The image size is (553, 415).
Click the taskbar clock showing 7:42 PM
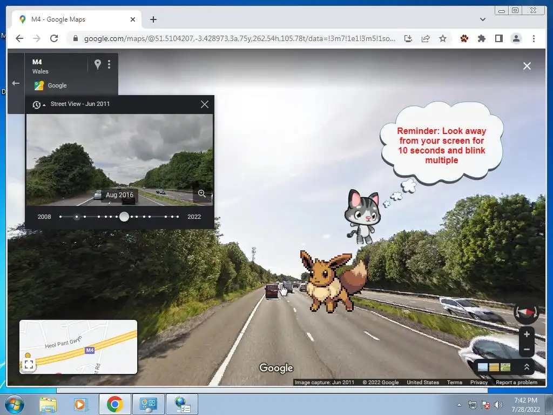pyautogui.click(x=525, y=405)
